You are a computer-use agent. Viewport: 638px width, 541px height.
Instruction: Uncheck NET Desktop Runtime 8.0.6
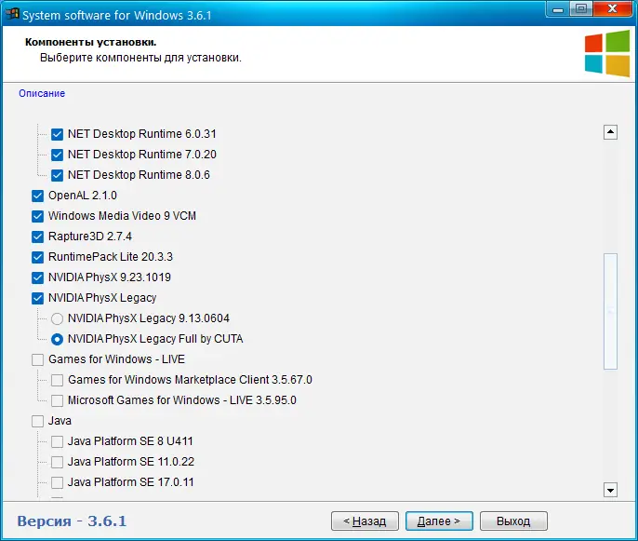pos(57,175)
